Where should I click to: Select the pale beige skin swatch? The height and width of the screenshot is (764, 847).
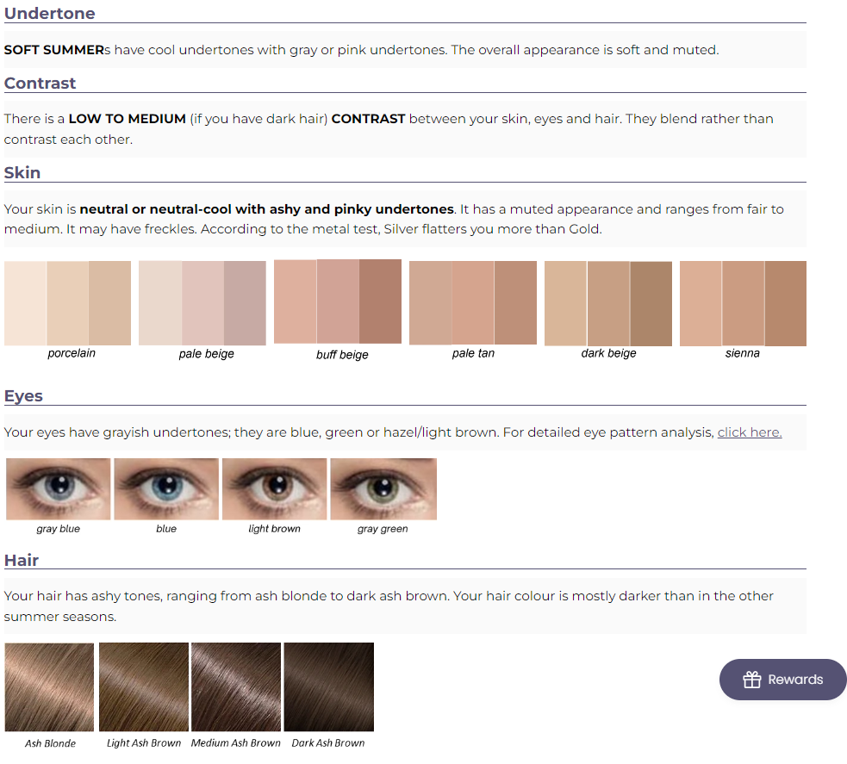pos(202,303)
